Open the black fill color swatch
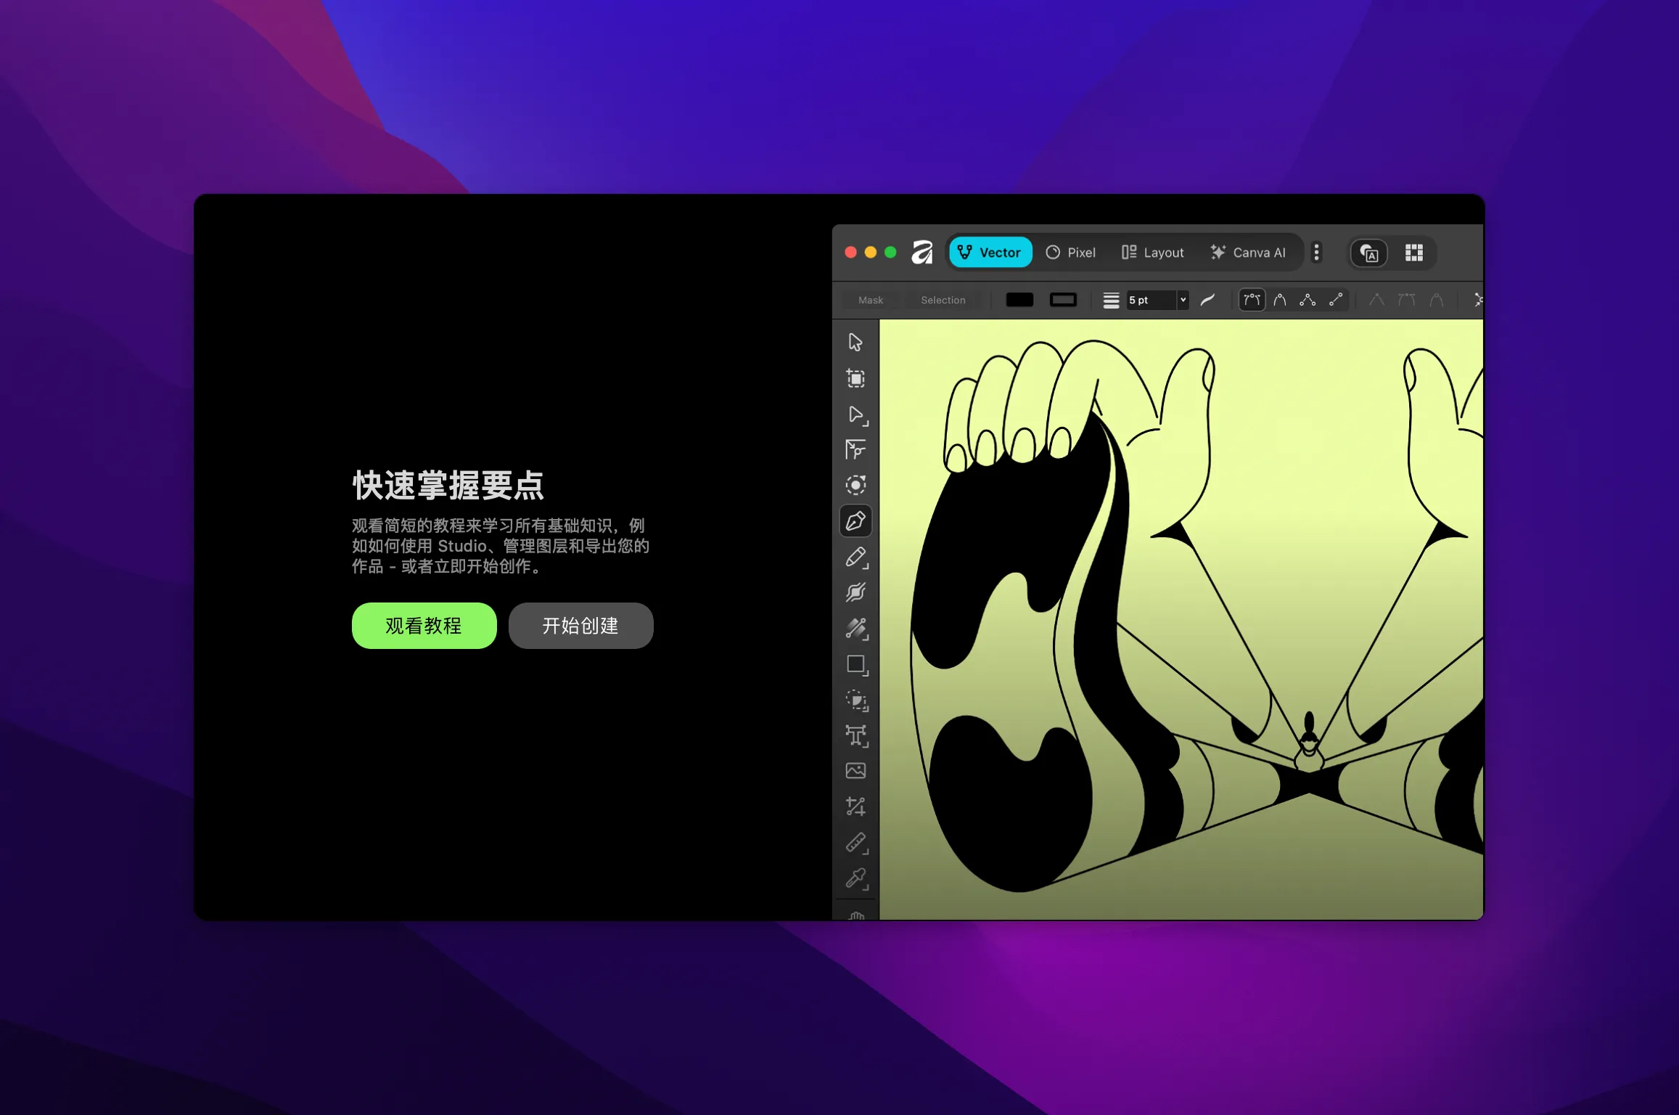The image size is (1679, 1115). coord(1019,300)
